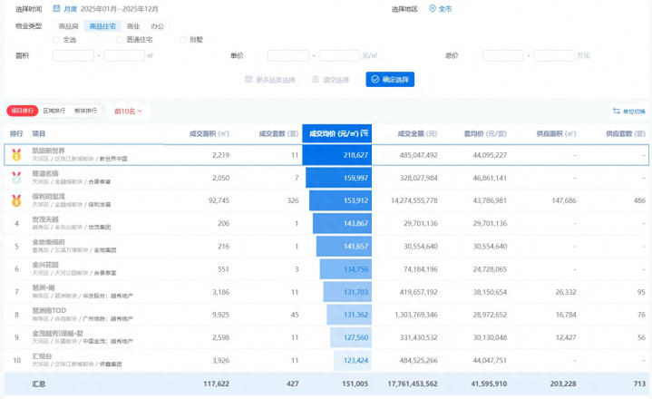
Task: Click the 更多品类选择 grid icon
Action: 249,80
